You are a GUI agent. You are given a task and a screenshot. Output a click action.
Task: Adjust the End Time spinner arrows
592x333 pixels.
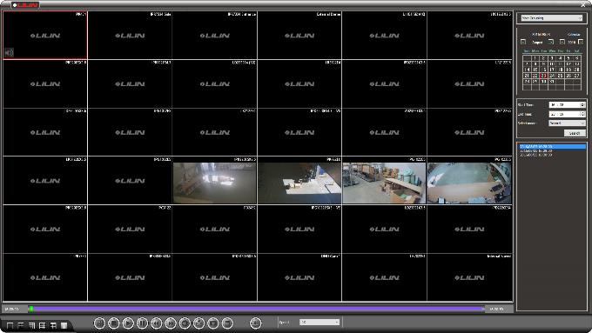coord(582,114)
